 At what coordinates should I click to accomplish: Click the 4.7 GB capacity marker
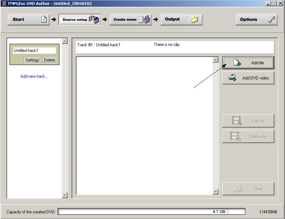click(x=219, y=212)
